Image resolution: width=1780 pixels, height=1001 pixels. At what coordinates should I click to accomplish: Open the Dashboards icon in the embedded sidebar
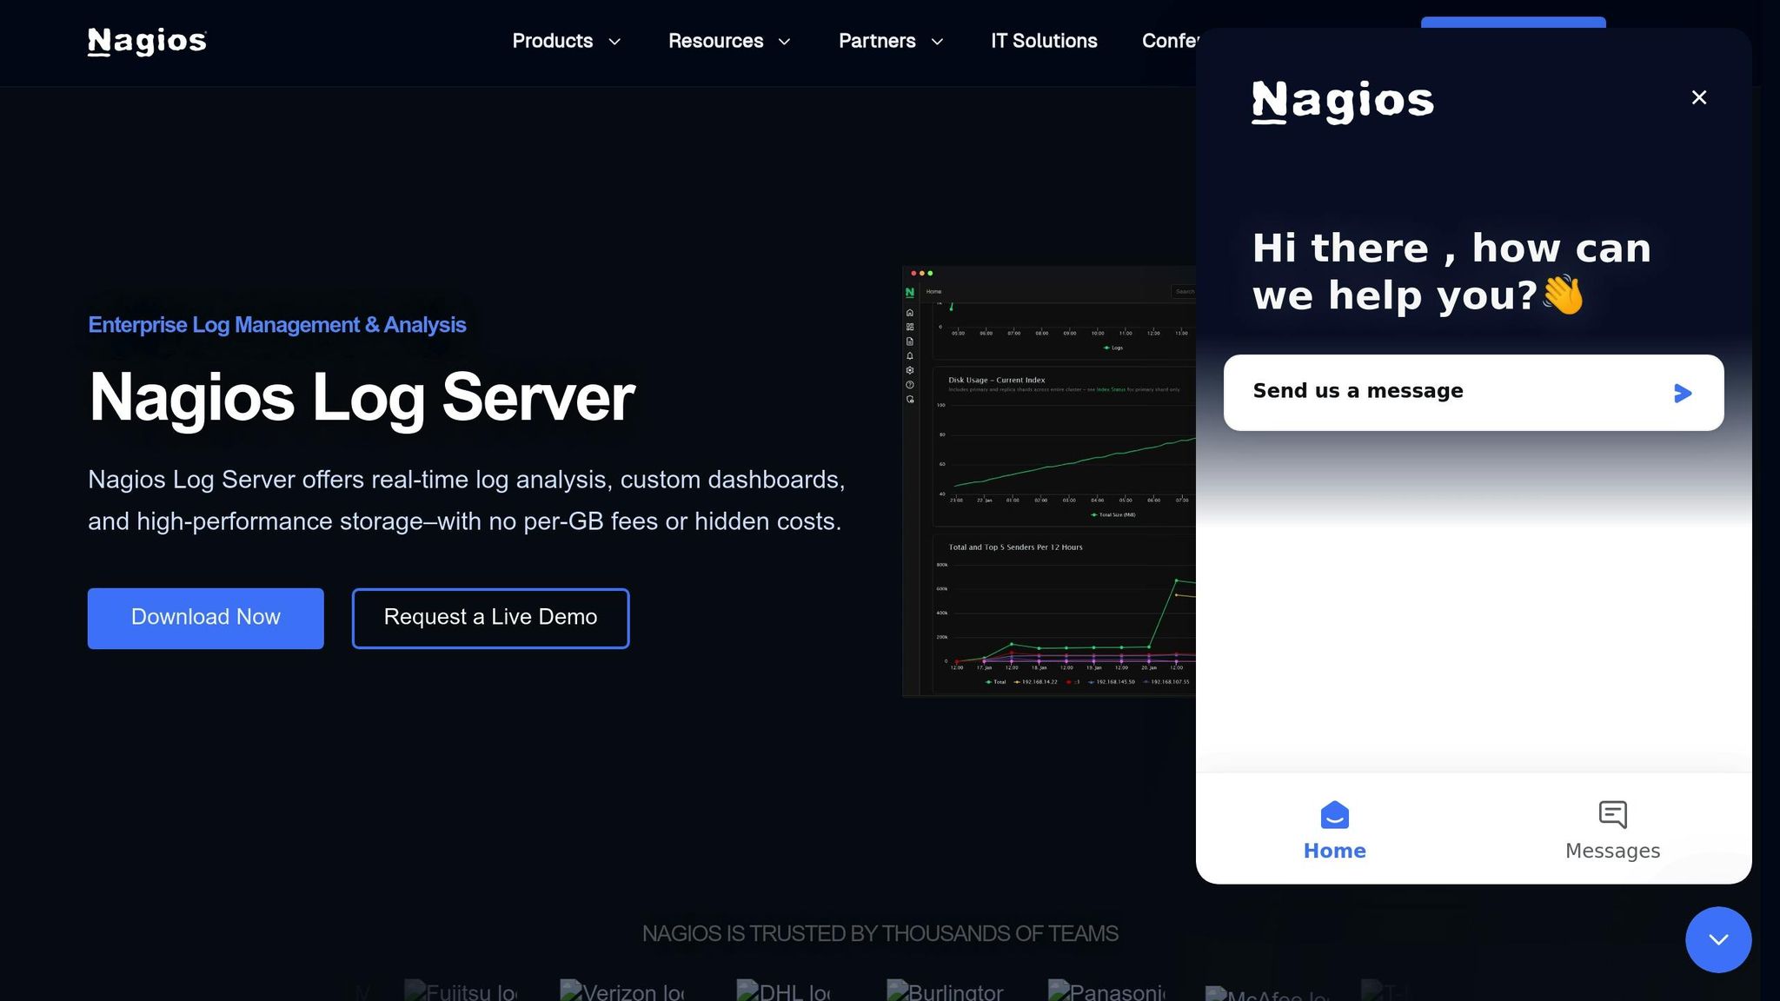[909, 327]
